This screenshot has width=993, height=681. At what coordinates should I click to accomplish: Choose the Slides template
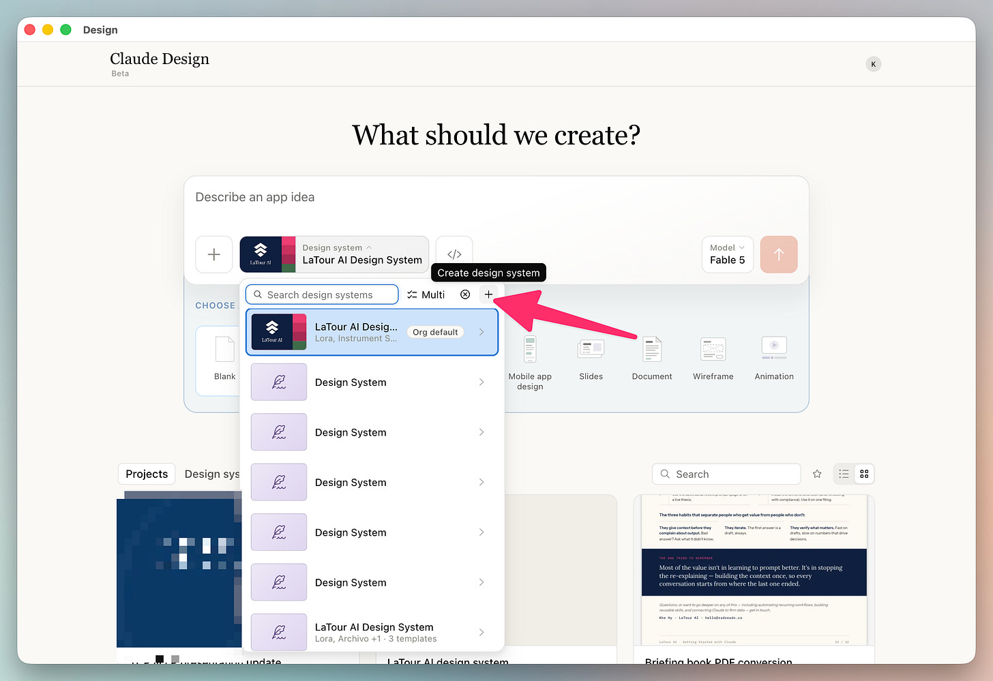point(591,359)
